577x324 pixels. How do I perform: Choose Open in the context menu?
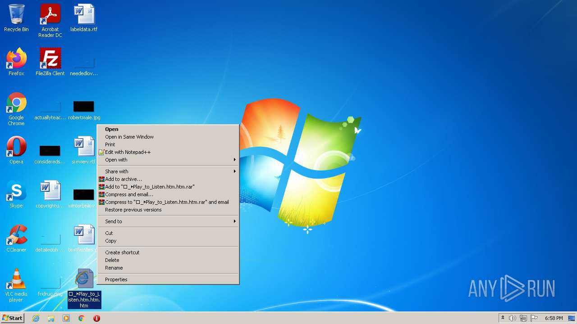[168, 129]
